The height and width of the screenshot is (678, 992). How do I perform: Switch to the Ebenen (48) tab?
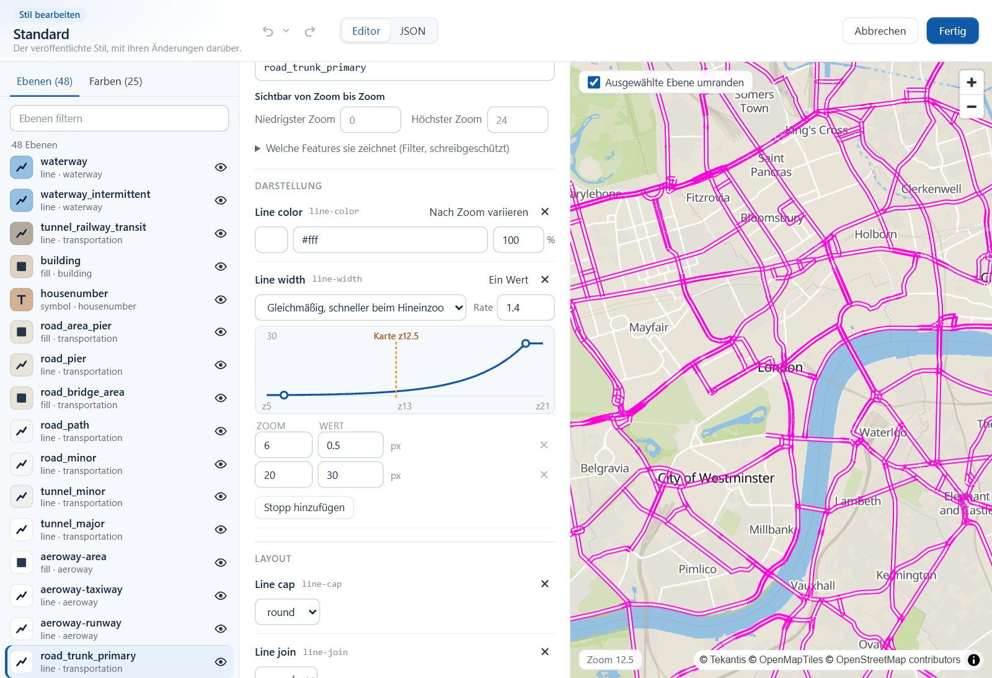45,81
